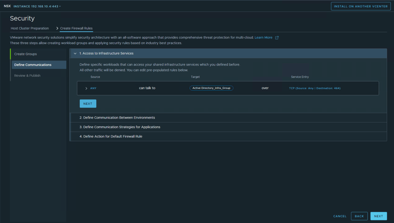This screenshot has height=223, width=394.
Task: Open the external link icon beside Learn More
Action: (277, 38)
